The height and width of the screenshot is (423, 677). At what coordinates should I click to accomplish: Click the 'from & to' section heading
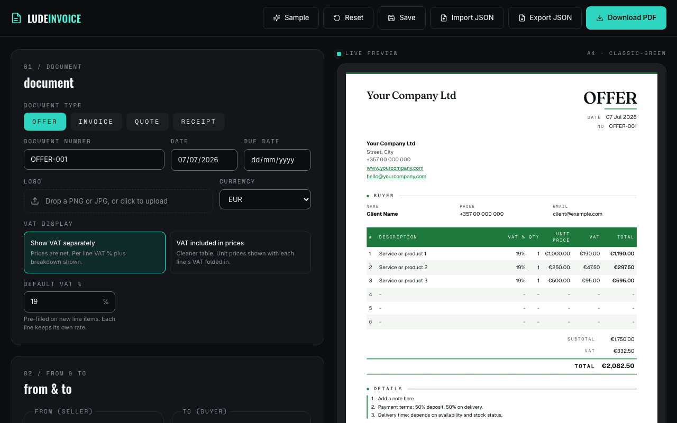tap(48, 389)
